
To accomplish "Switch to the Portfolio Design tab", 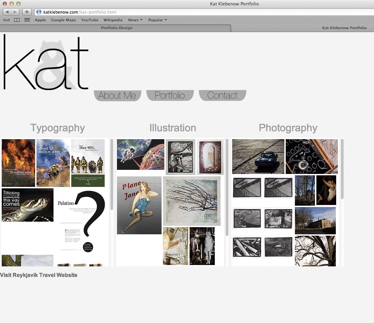I will [116, 28].
